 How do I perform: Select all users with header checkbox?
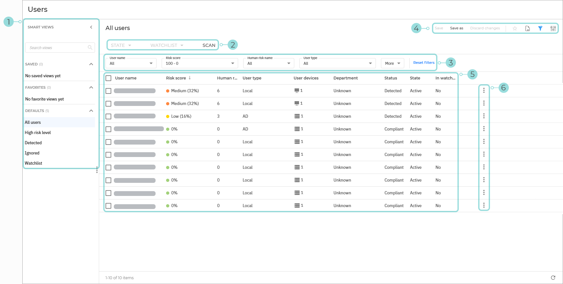point(108,78)
